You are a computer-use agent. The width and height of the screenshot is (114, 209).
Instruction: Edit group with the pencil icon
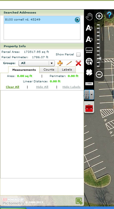[x=69, y=63]
